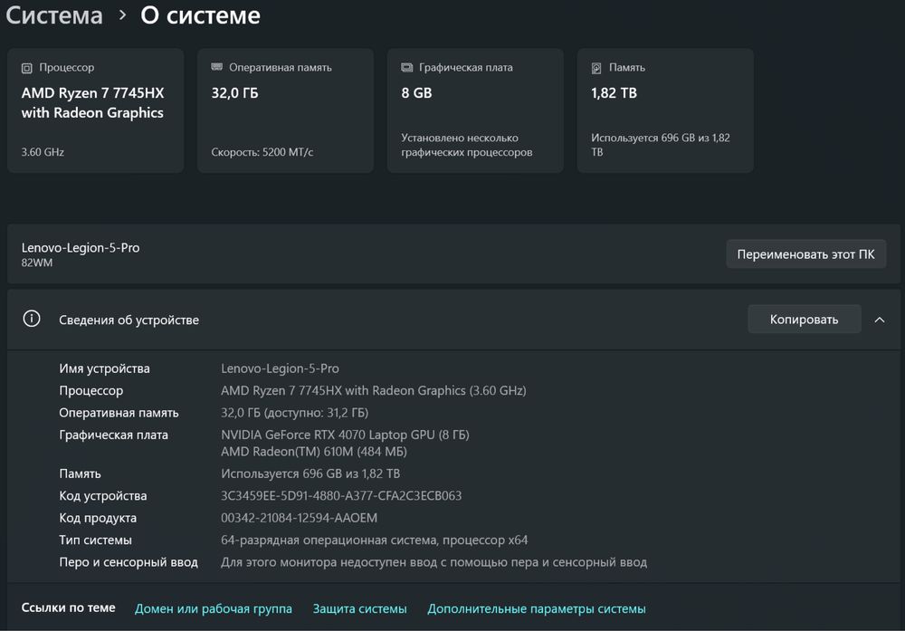Select NVIDIA GeForce RTX 4070 Laptop GPU text
Screen dimensions: 905x631
point(345,435)
